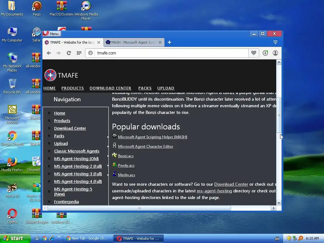Click Upload in the sidebar Navigation
The image size is (324, 243).
tap(61, 144)
